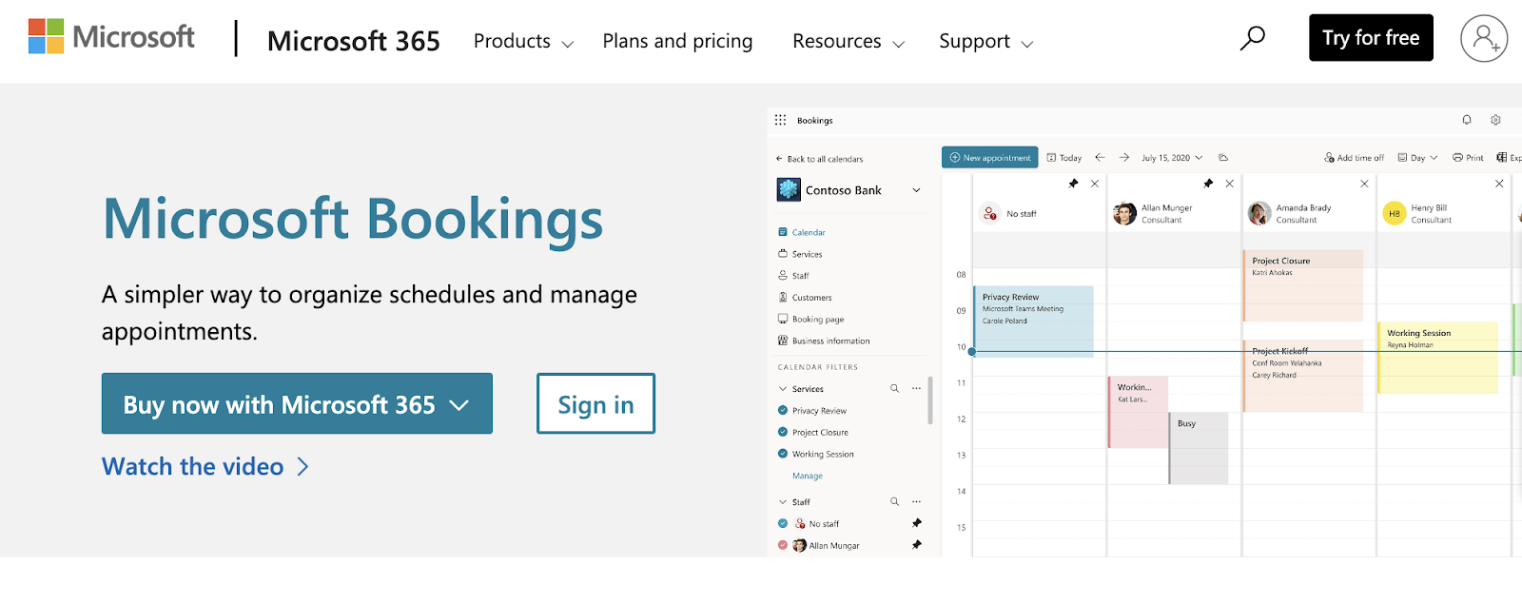Viewport: 1522px width, 604px height.
Task: Click Watch the video link
Action: coord(205,466)
